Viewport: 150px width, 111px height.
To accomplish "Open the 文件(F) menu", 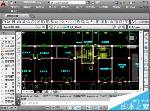I will point(15,7).
